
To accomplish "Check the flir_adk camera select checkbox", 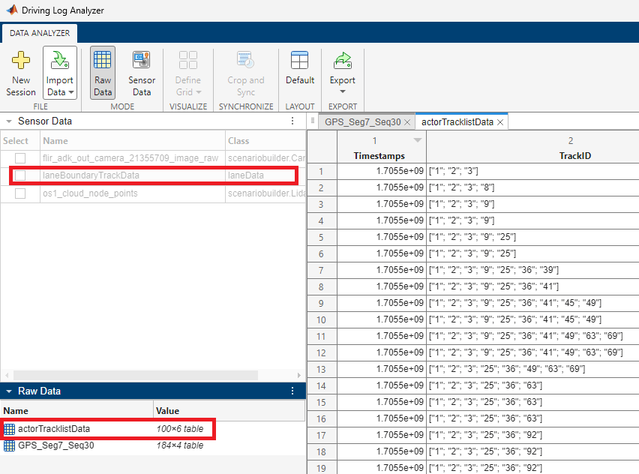I will (x=19, y=157).
